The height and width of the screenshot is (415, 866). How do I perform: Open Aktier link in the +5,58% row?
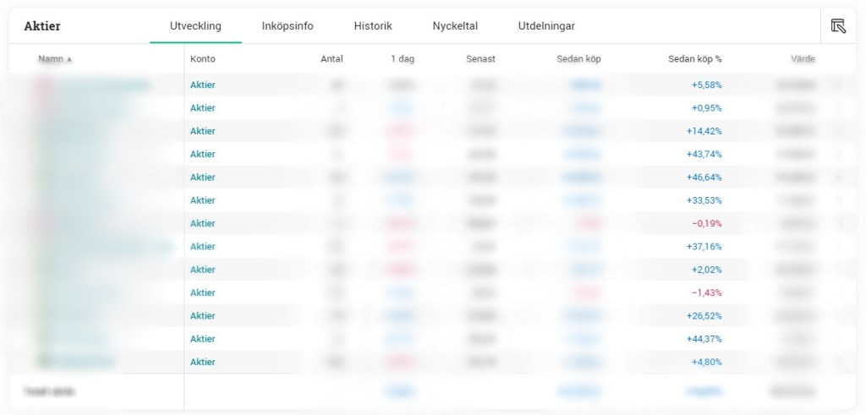pyautogui.click(x=203, y=85)
